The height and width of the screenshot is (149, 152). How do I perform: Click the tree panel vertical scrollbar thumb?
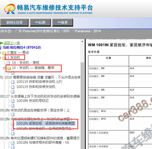pos(82,105)
